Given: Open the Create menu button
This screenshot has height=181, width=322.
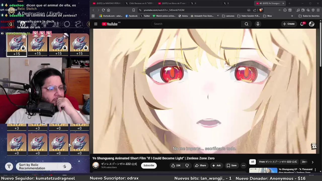Looking at the screenshot, I should tap(289, 24).
